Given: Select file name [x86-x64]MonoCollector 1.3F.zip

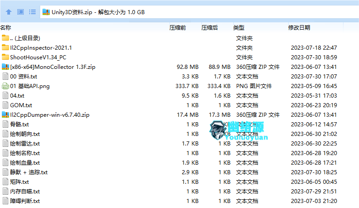Looking at the screenshot, I should click(53, 67).
